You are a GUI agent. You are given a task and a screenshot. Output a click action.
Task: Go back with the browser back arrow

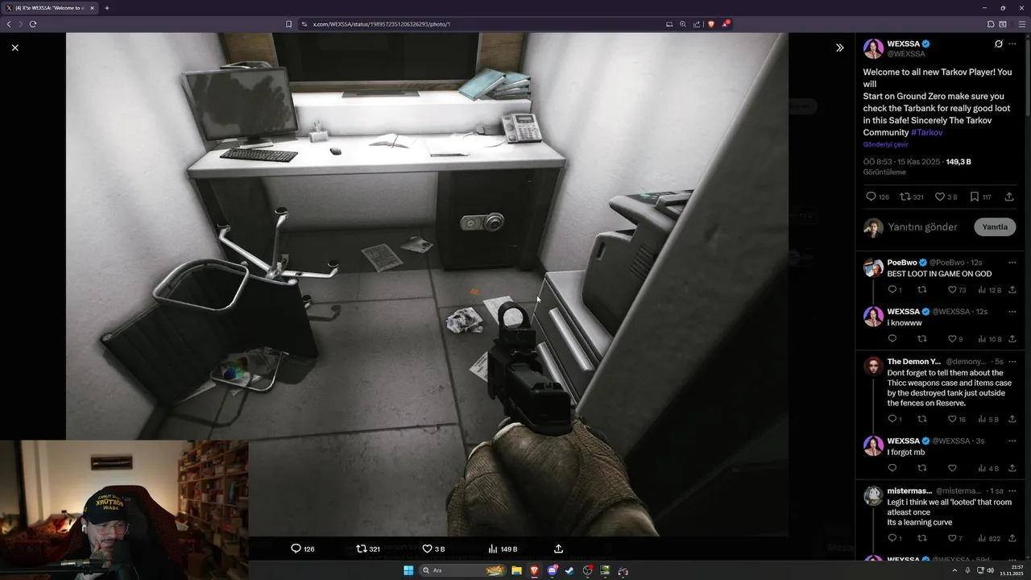click(x=9, y=24)
